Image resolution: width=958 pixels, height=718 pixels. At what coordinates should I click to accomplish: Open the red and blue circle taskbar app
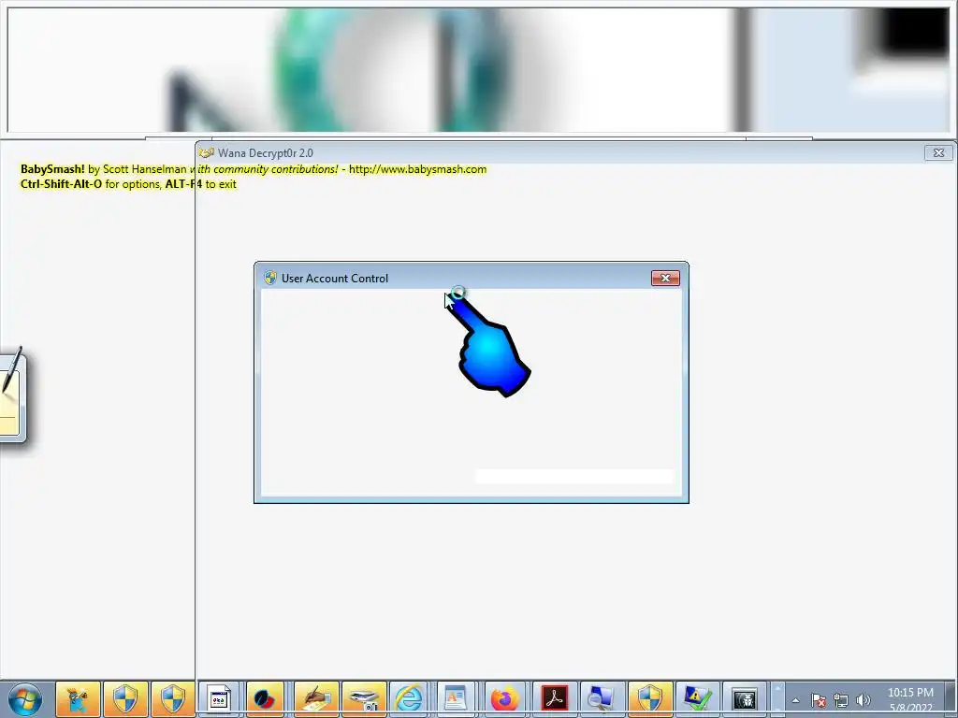(x=265, y=699)
